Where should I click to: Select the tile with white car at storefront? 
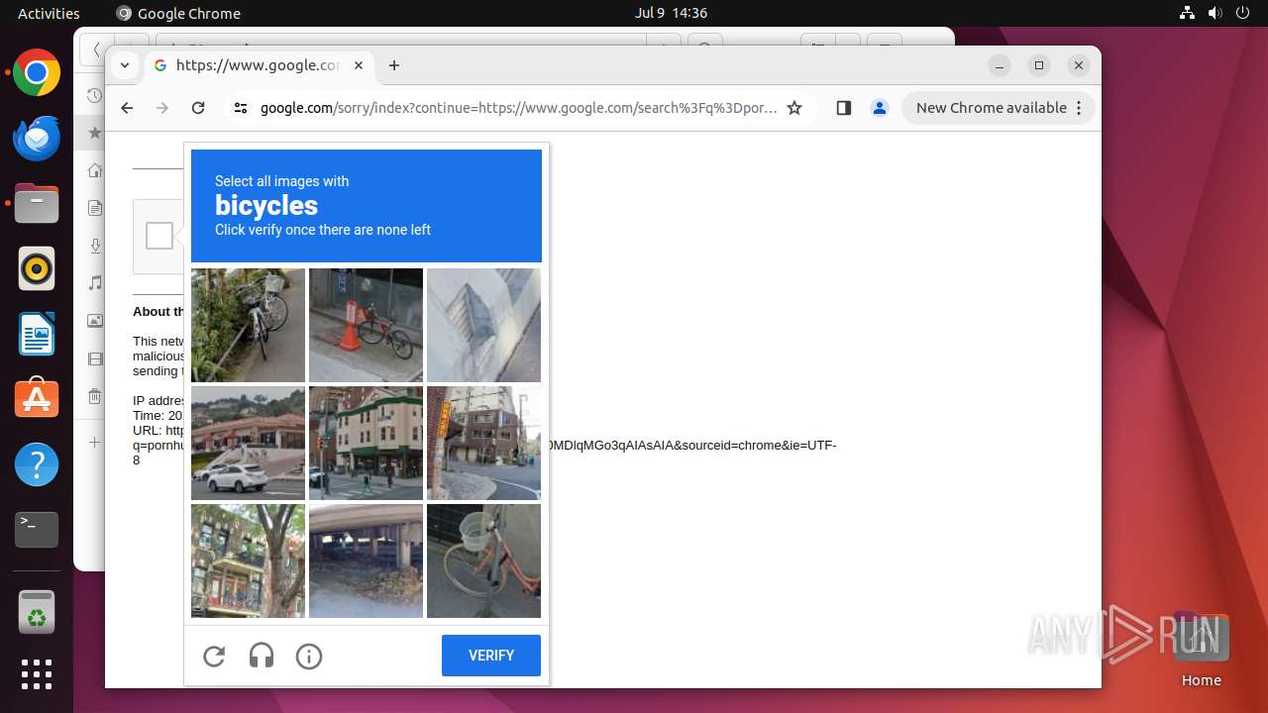coord(248,443)
